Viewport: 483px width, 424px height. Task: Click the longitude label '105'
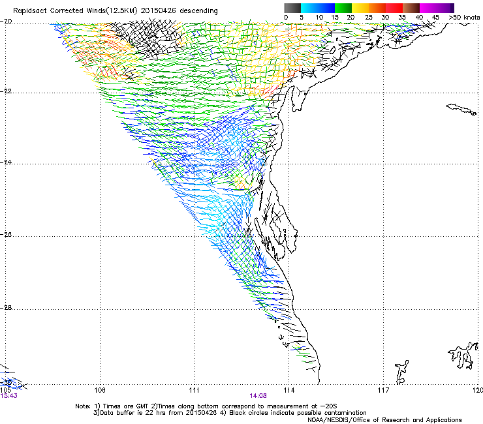(5, 390)
